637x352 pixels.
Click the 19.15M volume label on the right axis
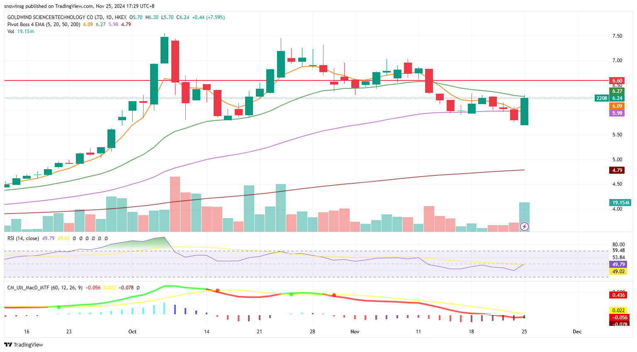620,203
